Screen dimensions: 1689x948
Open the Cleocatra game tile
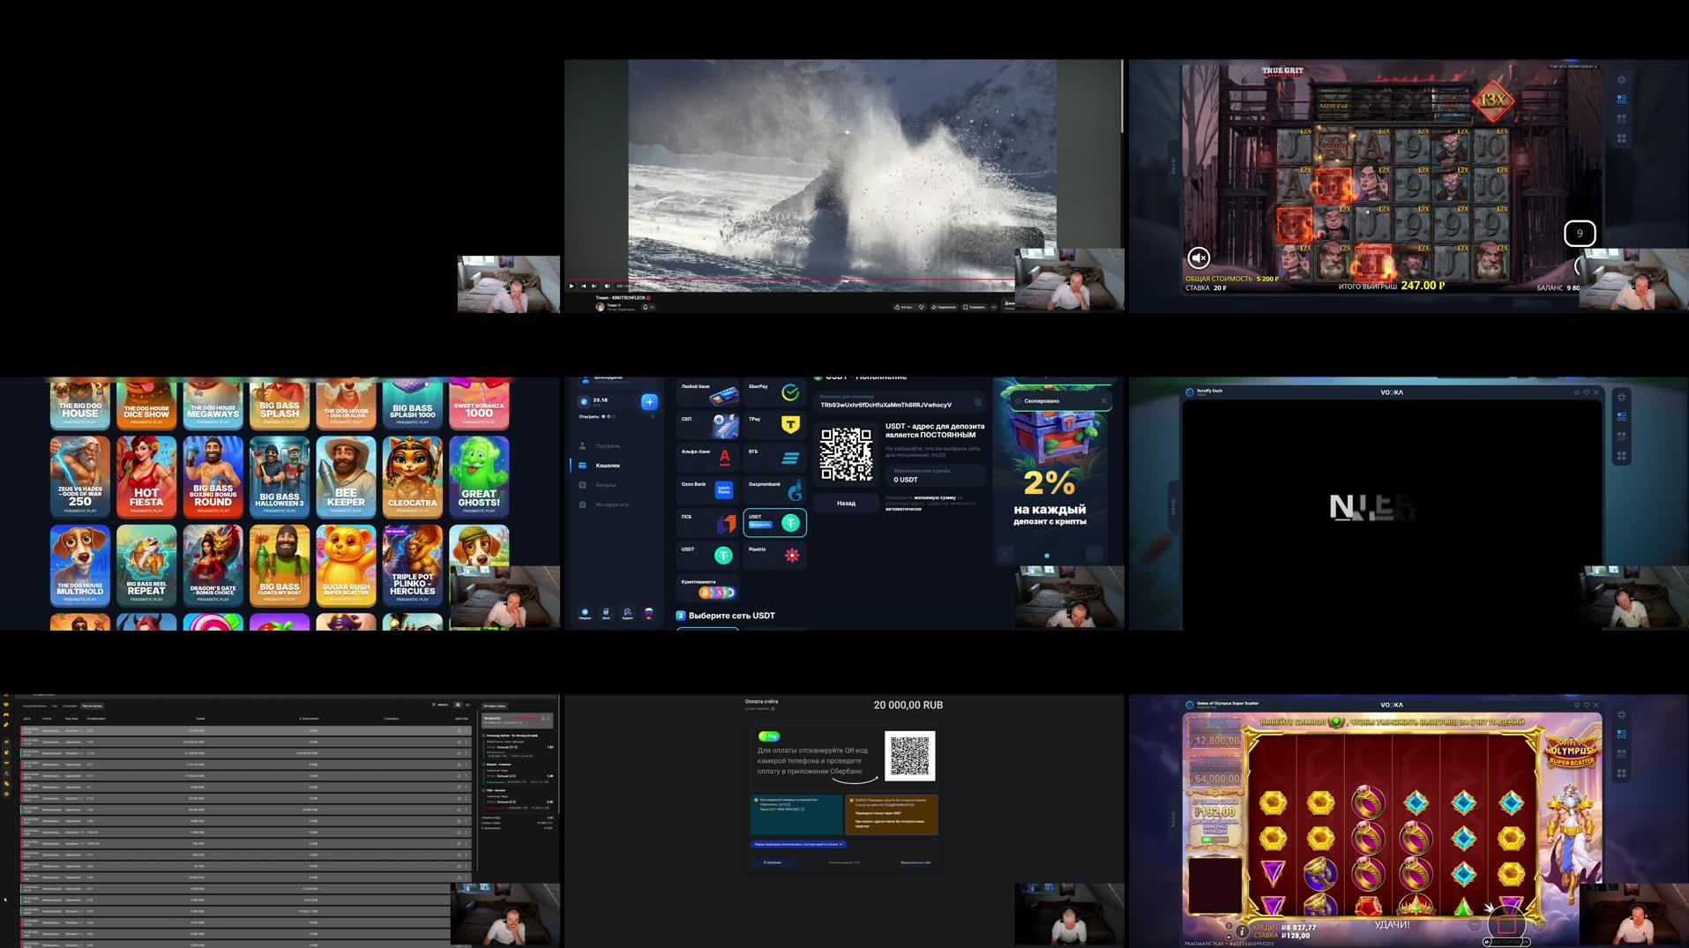(412, 476)
